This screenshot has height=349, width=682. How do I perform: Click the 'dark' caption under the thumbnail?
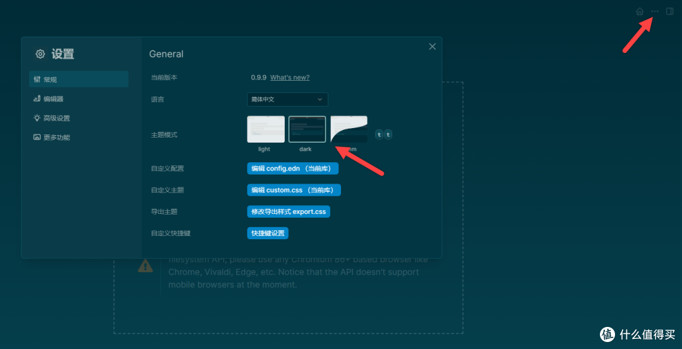point(306,149)
